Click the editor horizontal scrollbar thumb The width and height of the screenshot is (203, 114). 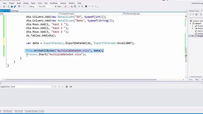pos(81,79)
